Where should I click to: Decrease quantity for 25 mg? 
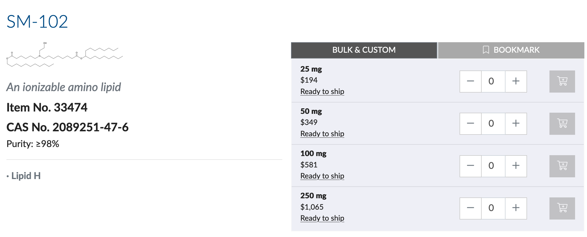coord(471,82)
